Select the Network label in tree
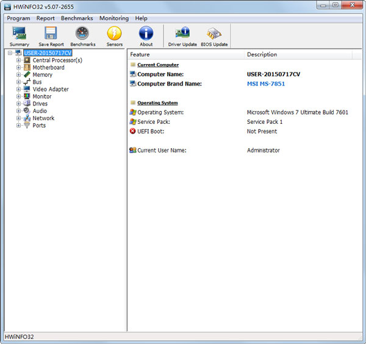The image size is (366, 344). [43, 118]
